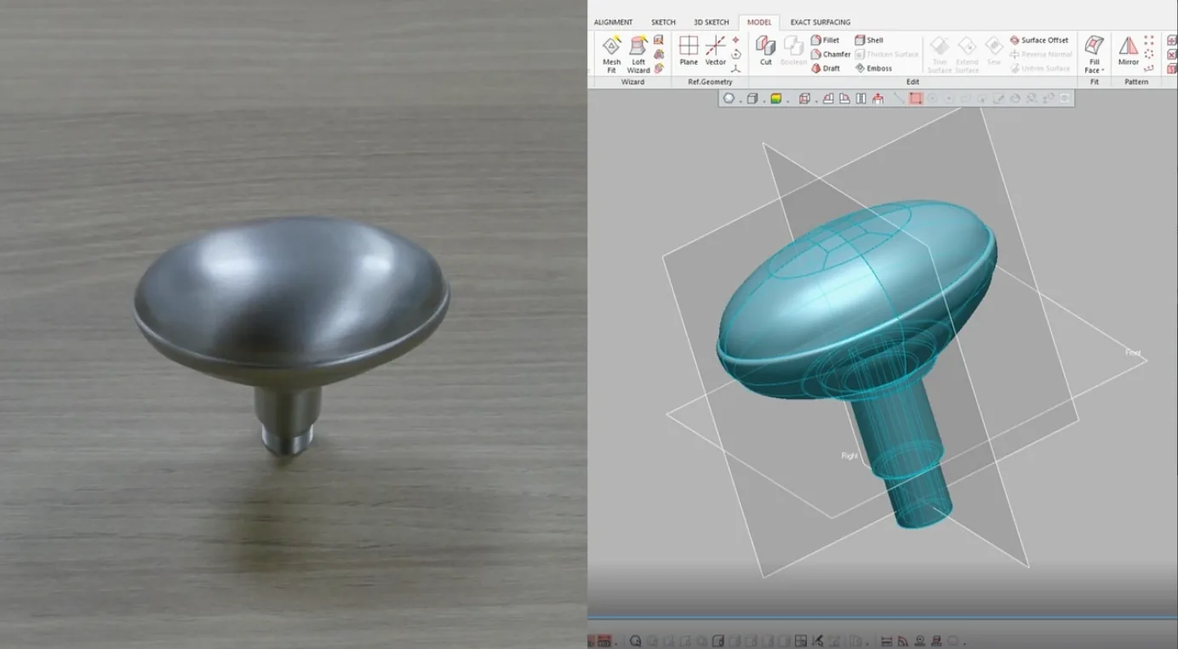The image size is (1178, 649).
Task: Launch the Loft Wizard tool
Action: pos(638,54)
